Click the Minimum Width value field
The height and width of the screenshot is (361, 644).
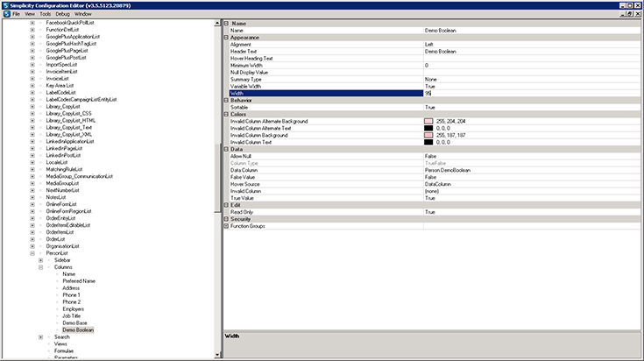click(532, 66)
